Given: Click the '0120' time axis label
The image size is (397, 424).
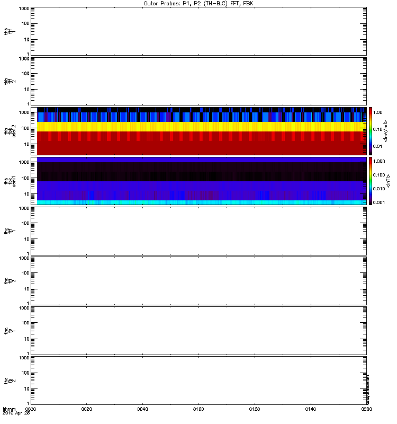Looking at the screenshot, I should pyautogui.click(x=255, y=409).
